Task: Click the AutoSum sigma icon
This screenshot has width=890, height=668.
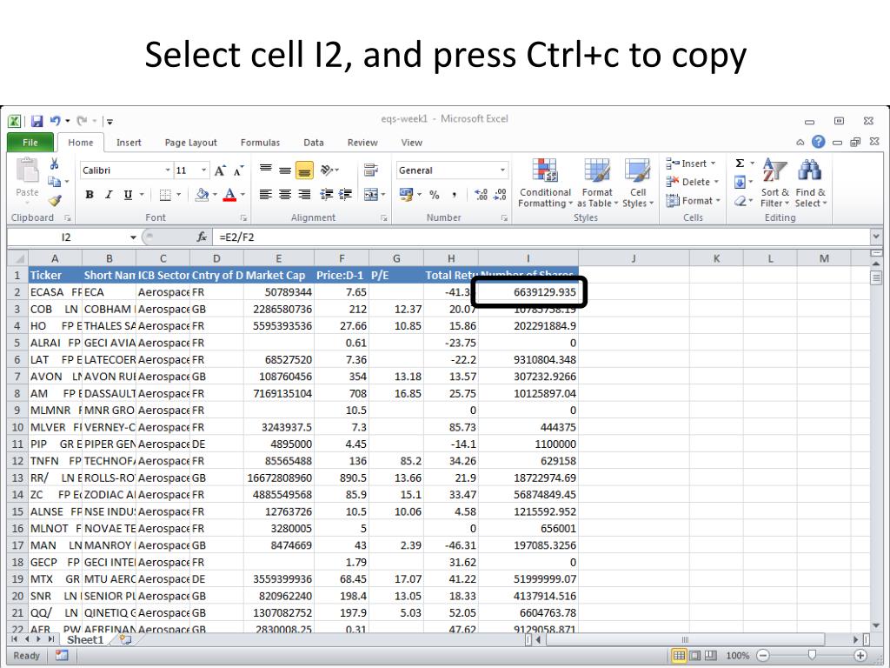Action: tap(740, 164)
